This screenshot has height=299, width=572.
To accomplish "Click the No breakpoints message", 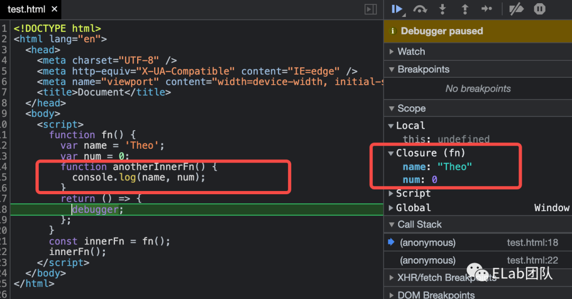I will click(x=478, y=88).
